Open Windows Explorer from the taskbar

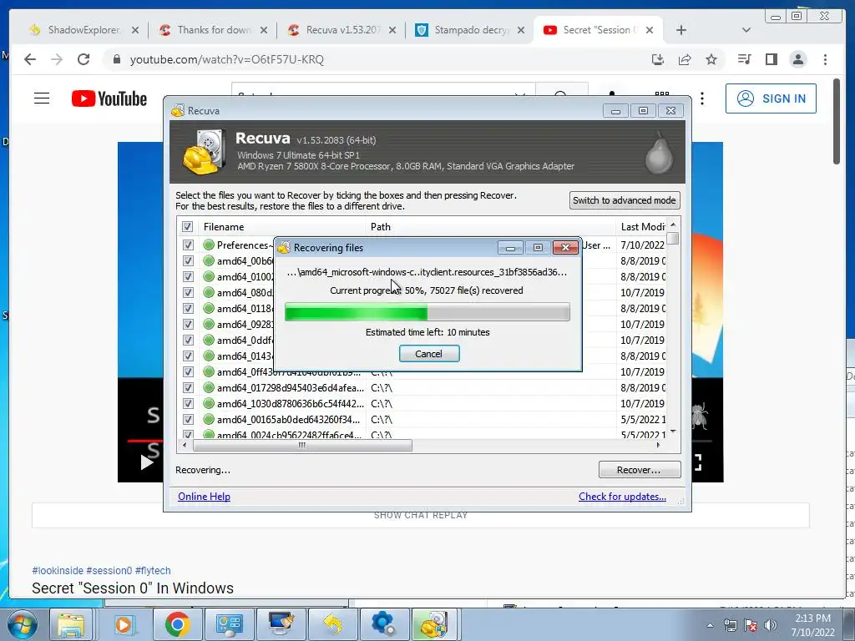click(x=72, y=624)
